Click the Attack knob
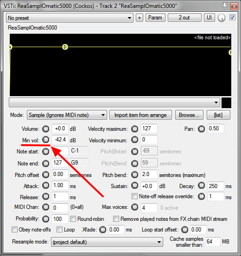The width and height of the screenshot is (241, 256). point(46,185)
